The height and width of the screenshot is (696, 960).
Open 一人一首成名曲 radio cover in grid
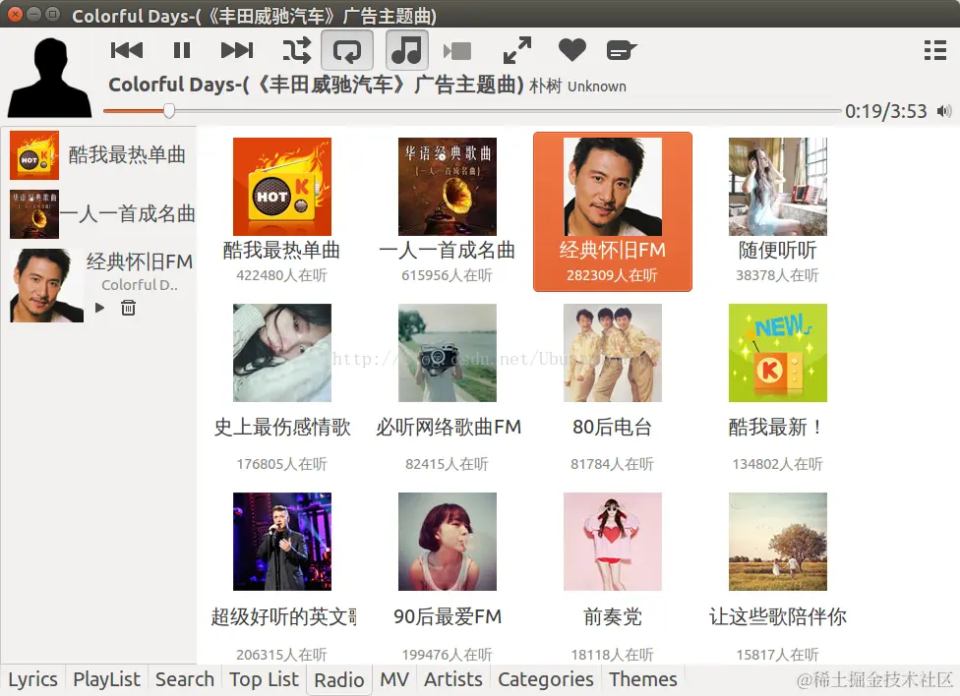(x=447, y=187)
